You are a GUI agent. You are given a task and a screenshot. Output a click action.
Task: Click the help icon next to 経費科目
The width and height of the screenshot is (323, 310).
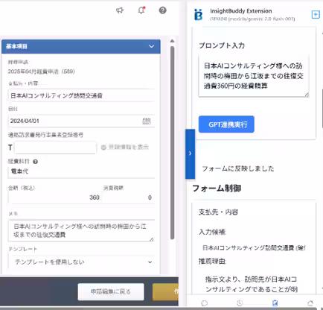pyautogui.click(x=35, y=162)
